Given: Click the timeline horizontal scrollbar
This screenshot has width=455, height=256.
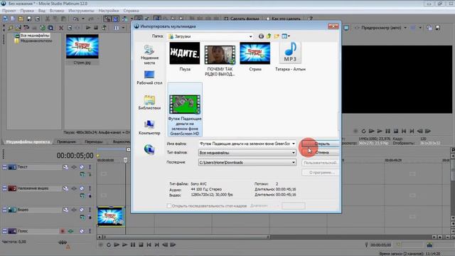Looking at the screenshot, I should [186, 237].
